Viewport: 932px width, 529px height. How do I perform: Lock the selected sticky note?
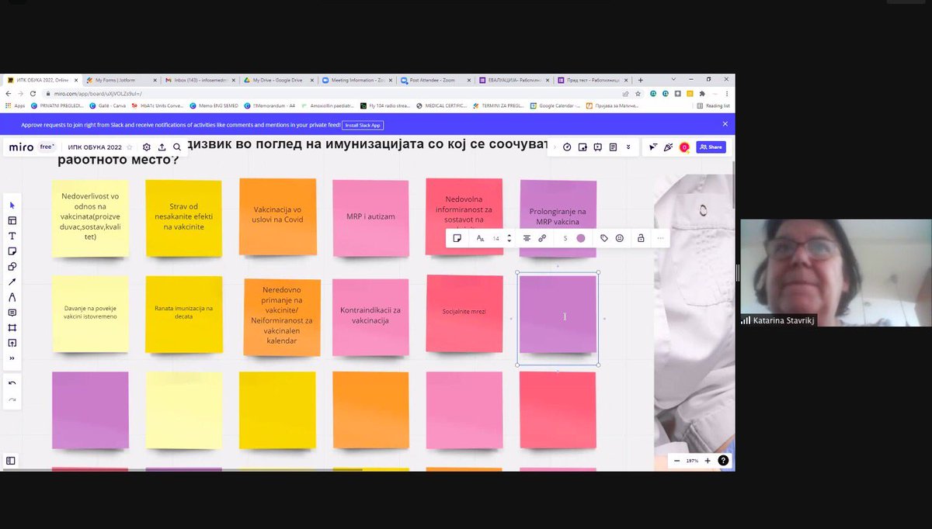click(641, 238)
